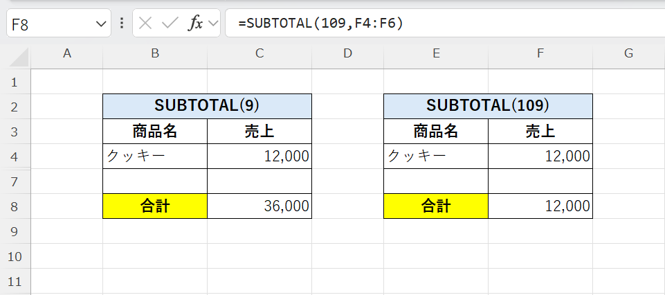Select row 4 header
The width and height of the screenshot is (665, 295).
point(16,157)
